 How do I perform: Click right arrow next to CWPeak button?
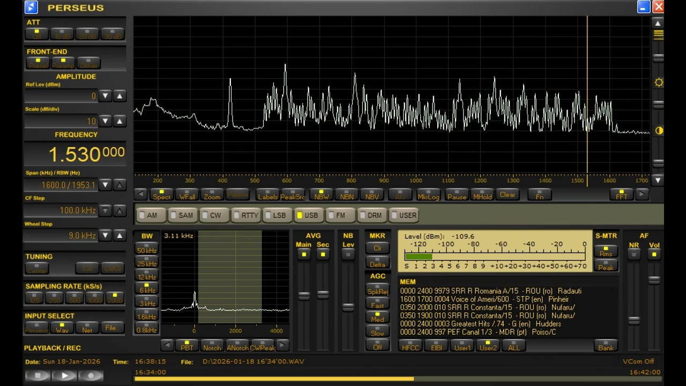point(282,345)
